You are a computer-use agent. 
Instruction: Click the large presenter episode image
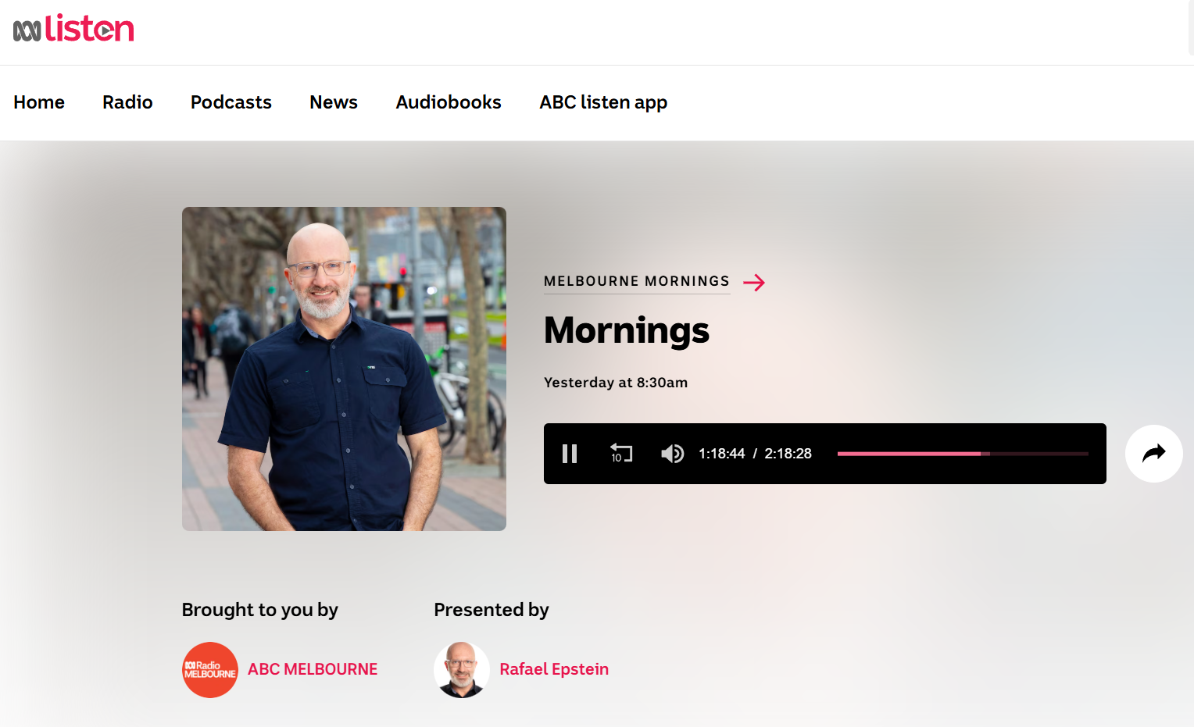(x=344, y=369)
